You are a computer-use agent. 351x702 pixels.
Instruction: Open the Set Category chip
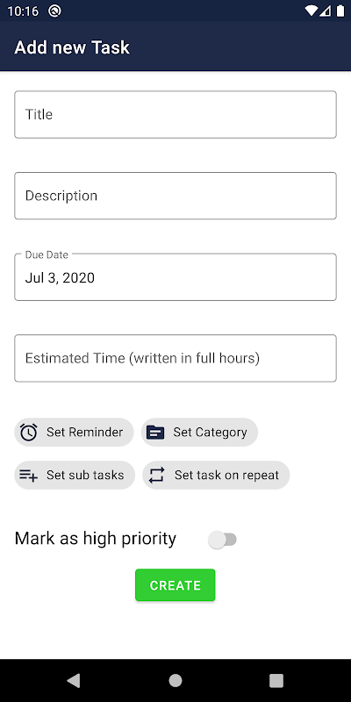(200, 432)
